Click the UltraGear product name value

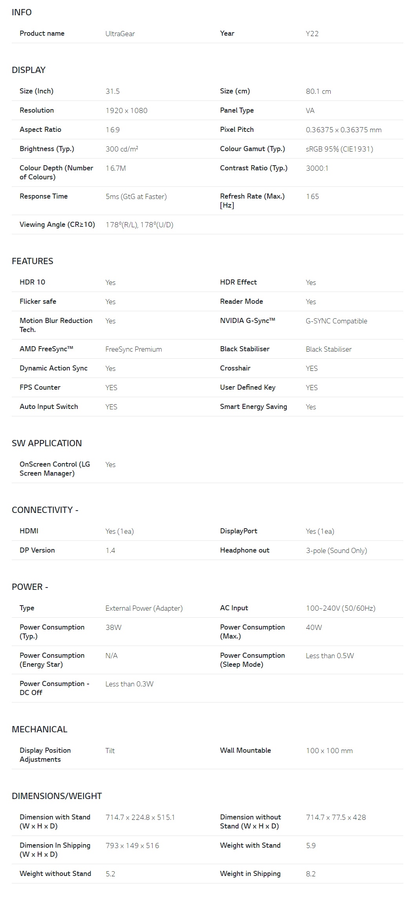click(x=120, y=34)
